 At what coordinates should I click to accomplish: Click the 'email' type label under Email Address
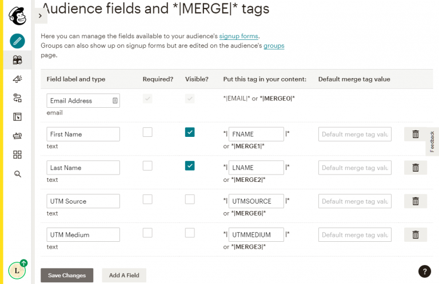click(55, 113)
